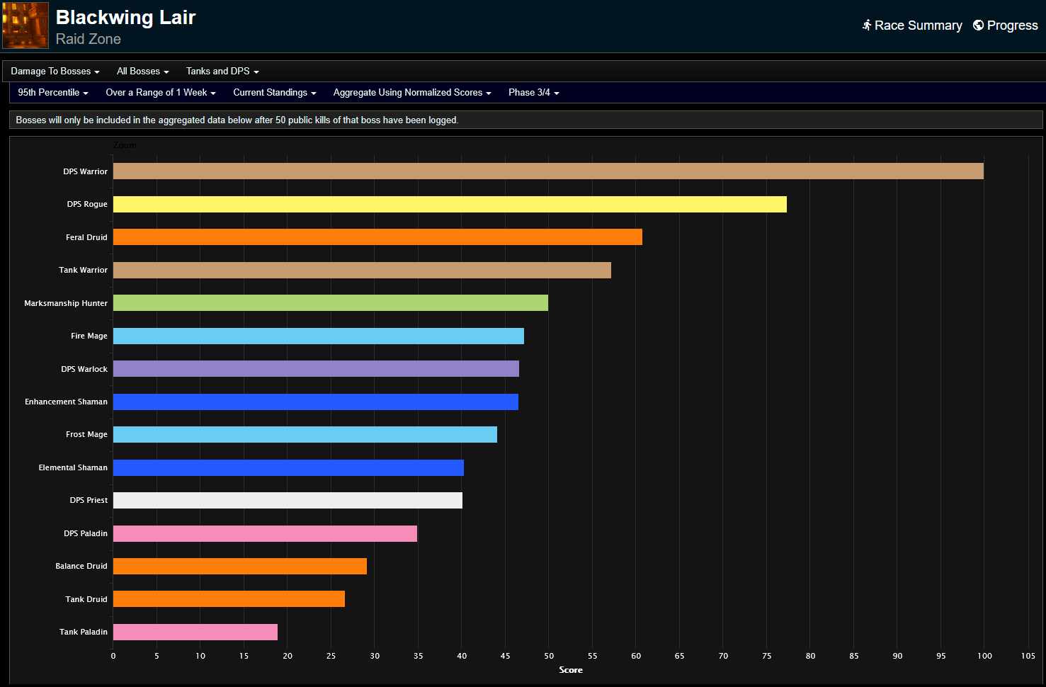Click the Race Summary runner icon
This screenshot has height=687, width=1046.
point(866,25)
